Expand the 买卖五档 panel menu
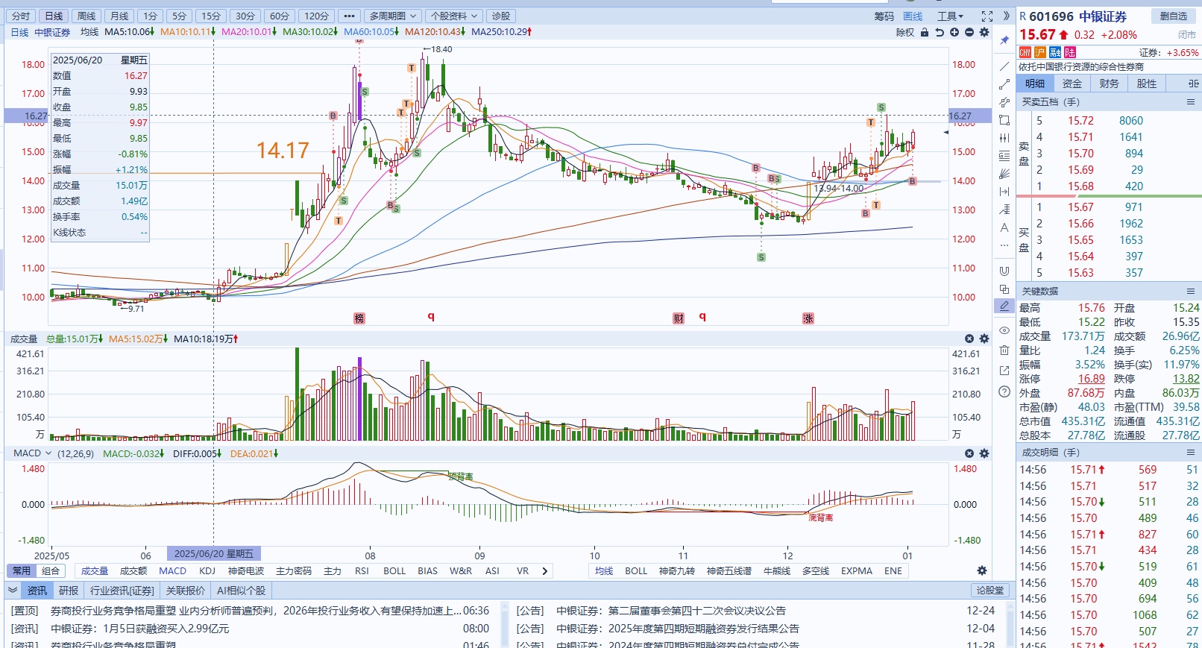The image size is (1202, 648). point(1191,101)
